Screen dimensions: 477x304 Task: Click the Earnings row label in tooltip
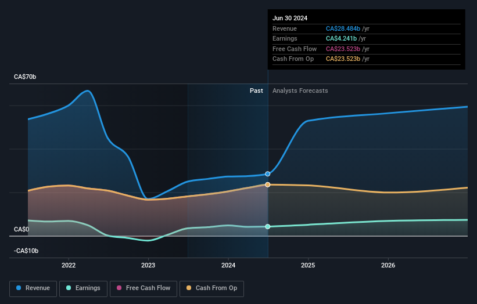click(x=285, y=38)
